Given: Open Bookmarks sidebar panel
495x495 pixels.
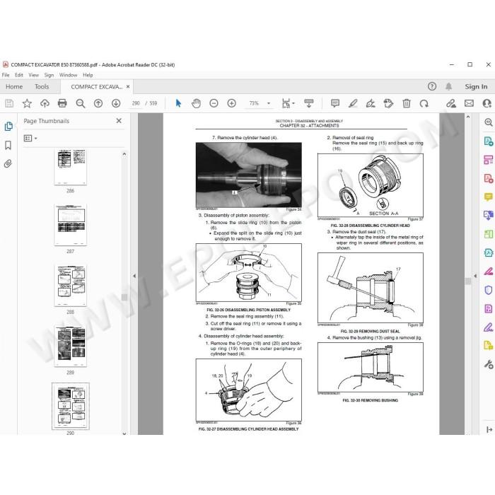Looking at the screenshot, I should pyautogui.click(x=8, y=145).
